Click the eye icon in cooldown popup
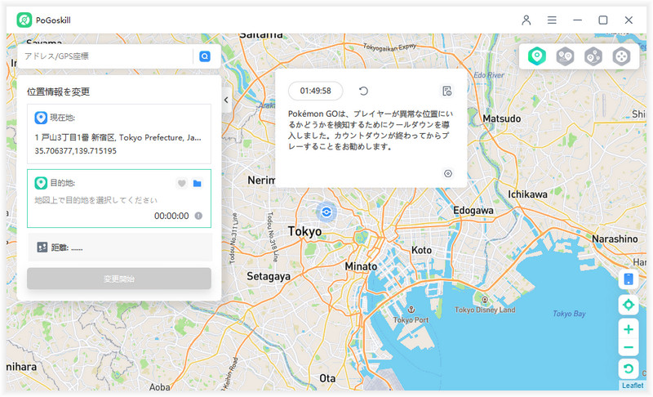 (448, 173)
